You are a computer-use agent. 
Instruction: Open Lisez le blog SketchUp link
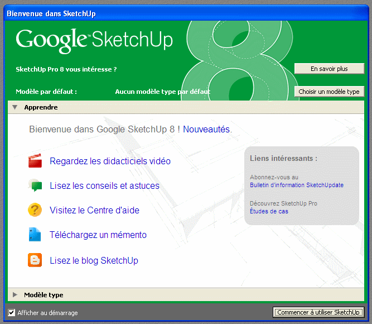pyautogui.click(x=94, y=260)
